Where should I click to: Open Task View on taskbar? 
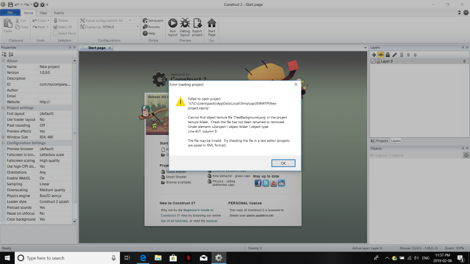tap(127, 258)
